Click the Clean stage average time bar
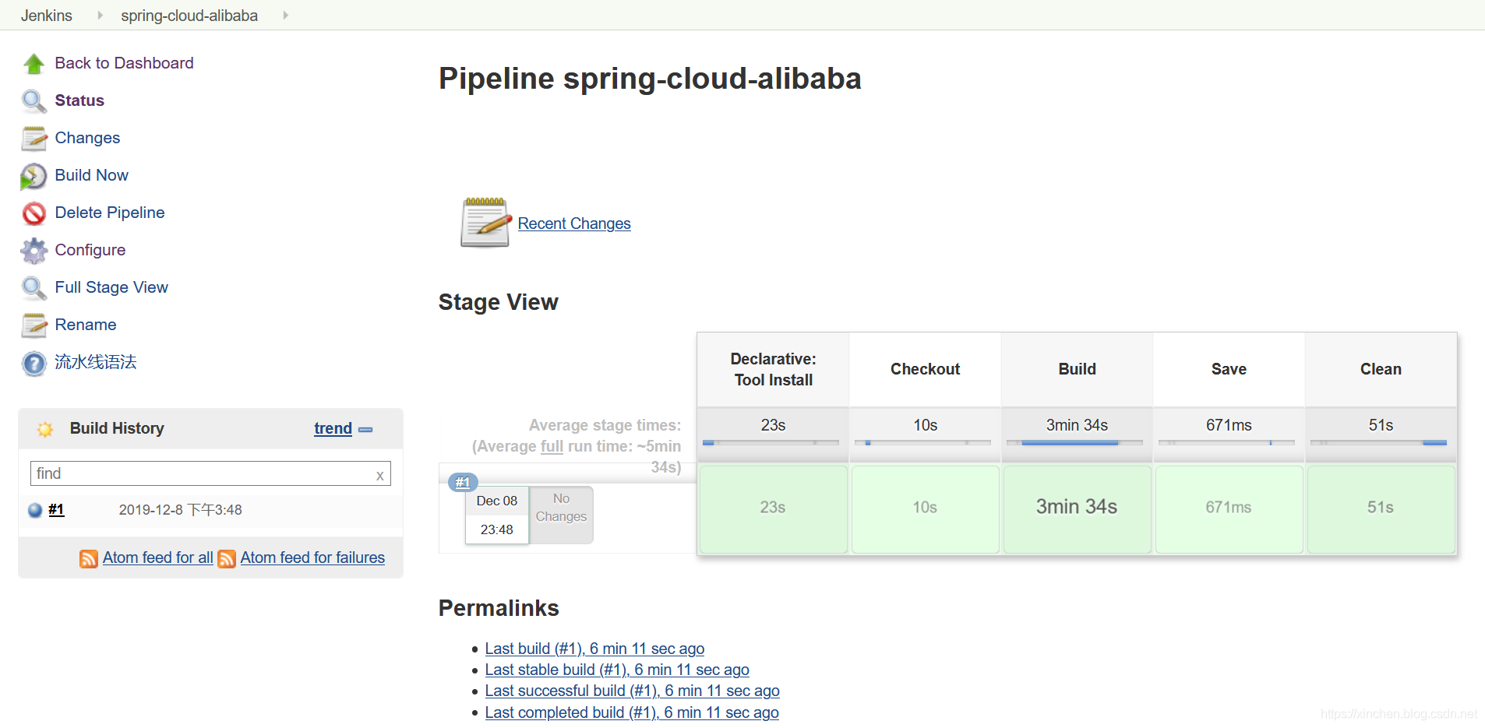This screenshot has width=1485, height=728. tap(1378, 442)
